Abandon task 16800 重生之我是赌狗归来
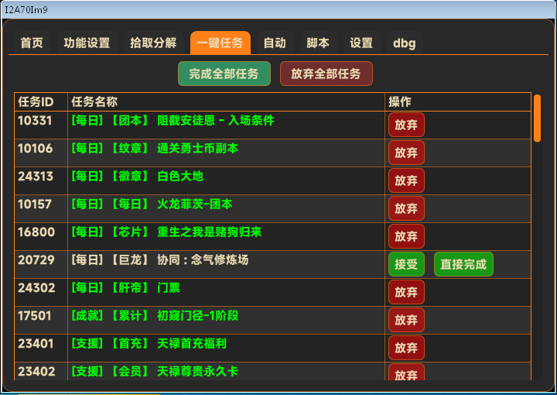The height and width of the screenshot is (395, 557). [x=406, y=236]
